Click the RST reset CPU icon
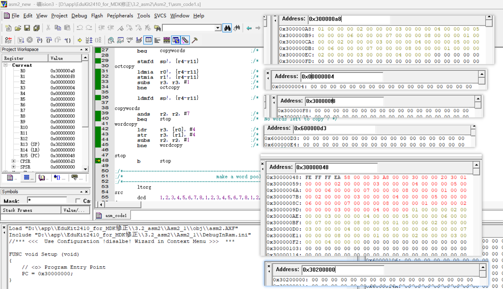Image resolution: width=503 pixels, height=289 pixels. (8, 40)
